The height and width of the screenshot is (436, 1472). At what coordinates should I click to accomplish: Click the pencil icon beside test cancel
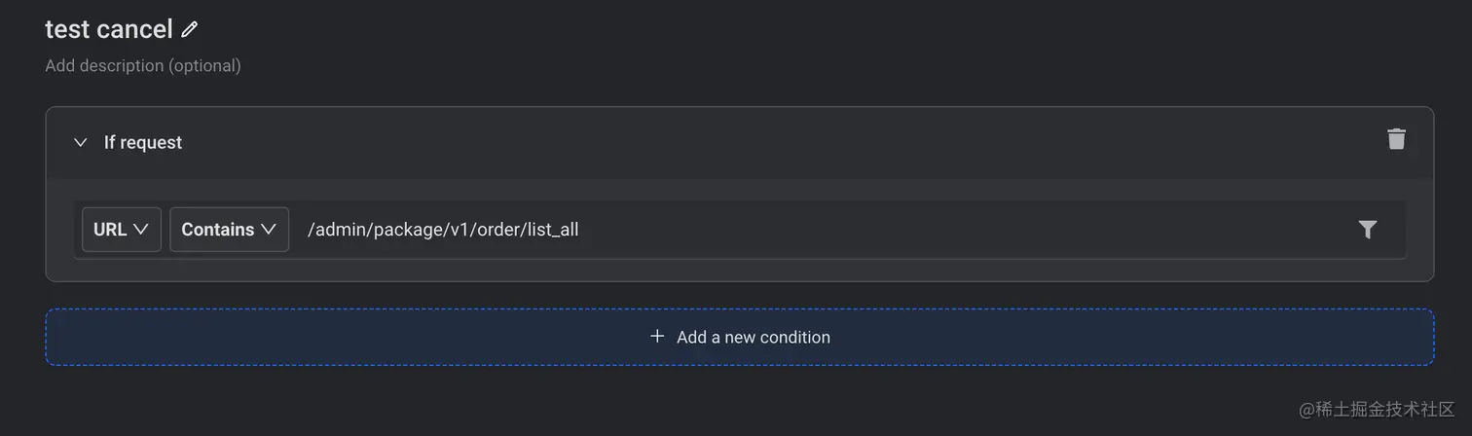pos(190,29)
